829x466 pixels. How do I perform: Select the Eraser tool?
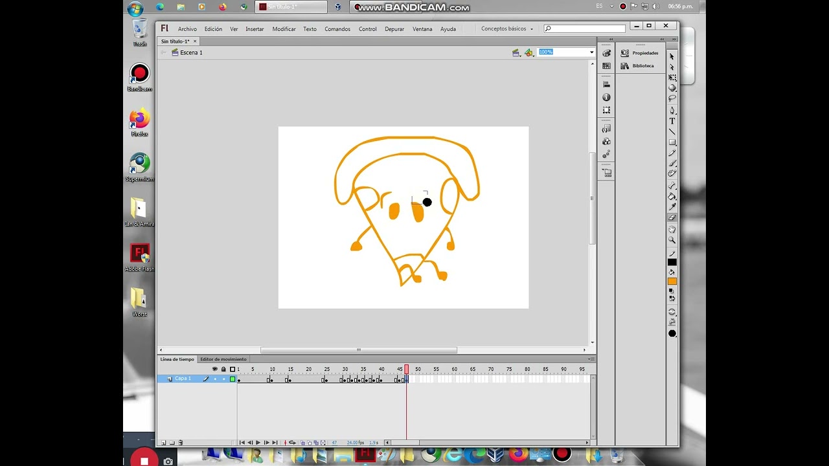point(672,217)
